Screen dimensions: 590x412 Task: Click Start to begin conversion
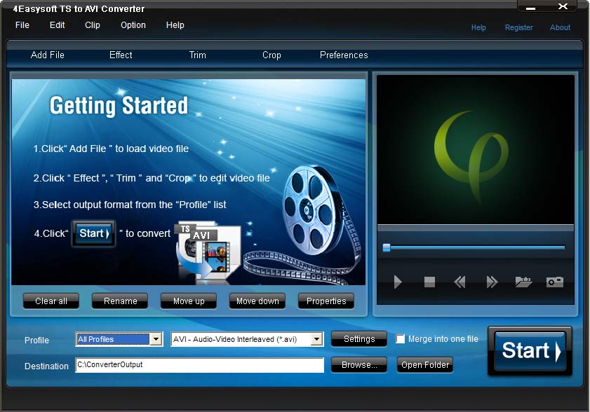529,351
